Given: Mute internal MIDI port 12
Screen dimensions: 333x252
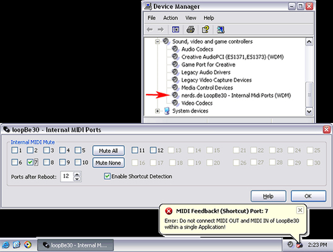Looking at the screenshot, I should [x=153, y=150].
